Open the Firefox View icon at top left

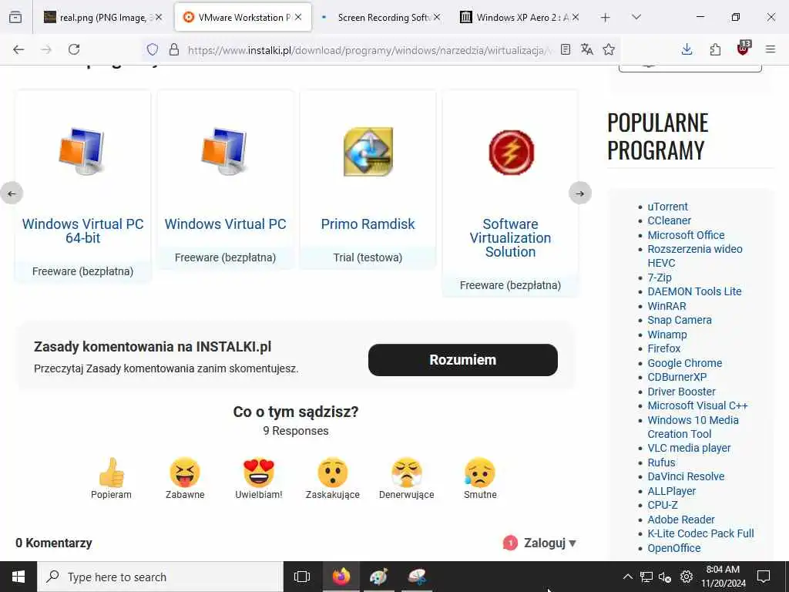click(x=15, y=17)
